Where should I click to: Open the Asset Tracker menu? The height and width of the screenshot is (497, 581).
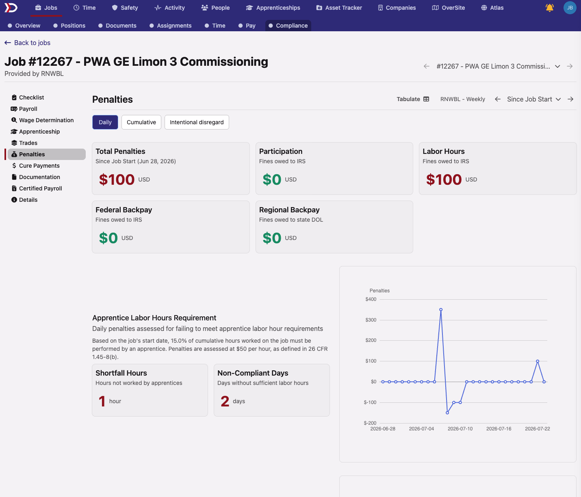339,8
